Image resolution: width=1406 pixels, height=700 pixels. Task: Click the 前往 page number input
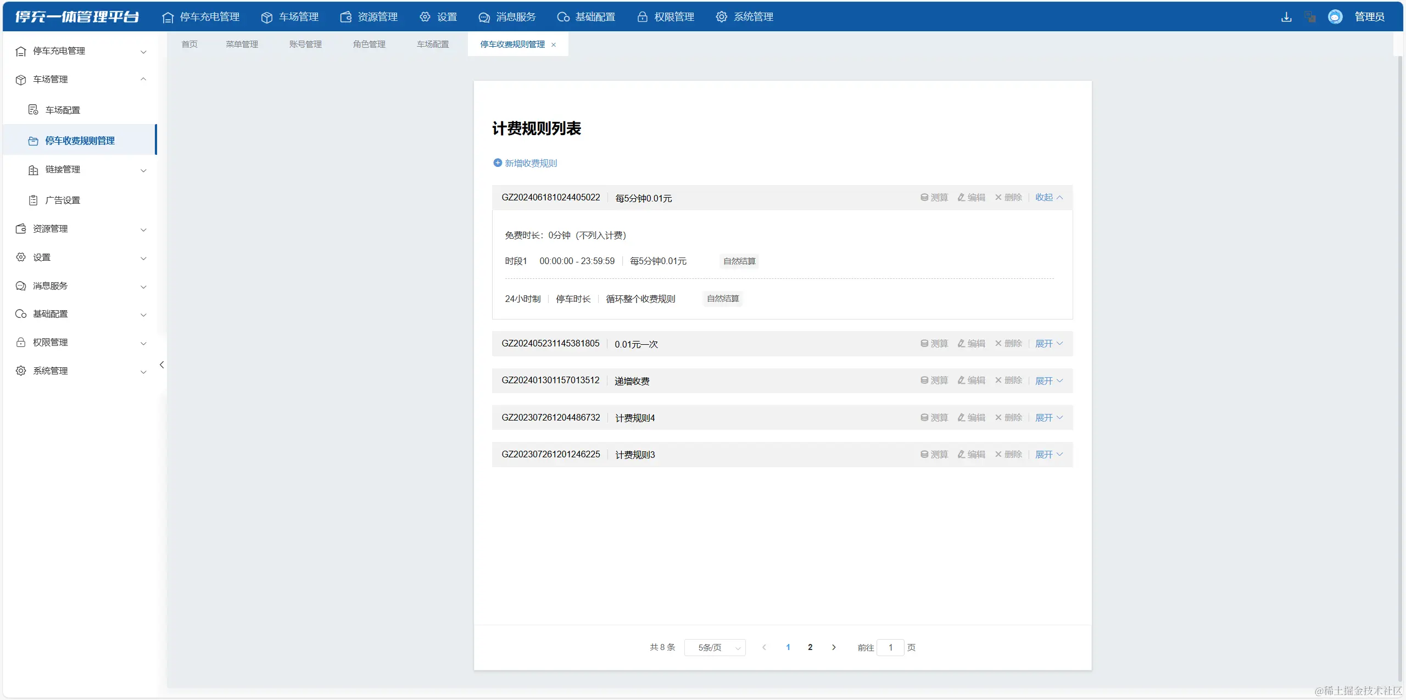point(890,648)
